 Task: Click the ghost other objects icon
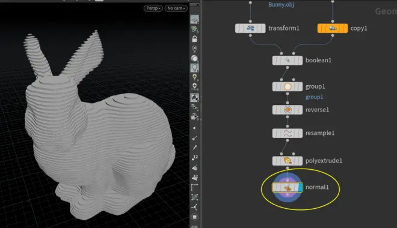click(194, 107)
